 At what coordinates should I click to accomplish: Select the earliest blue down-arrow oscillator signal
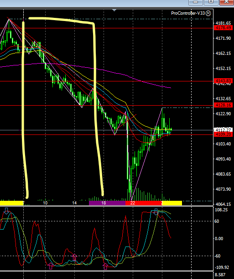pyautogui.click(x=6, y=211)
